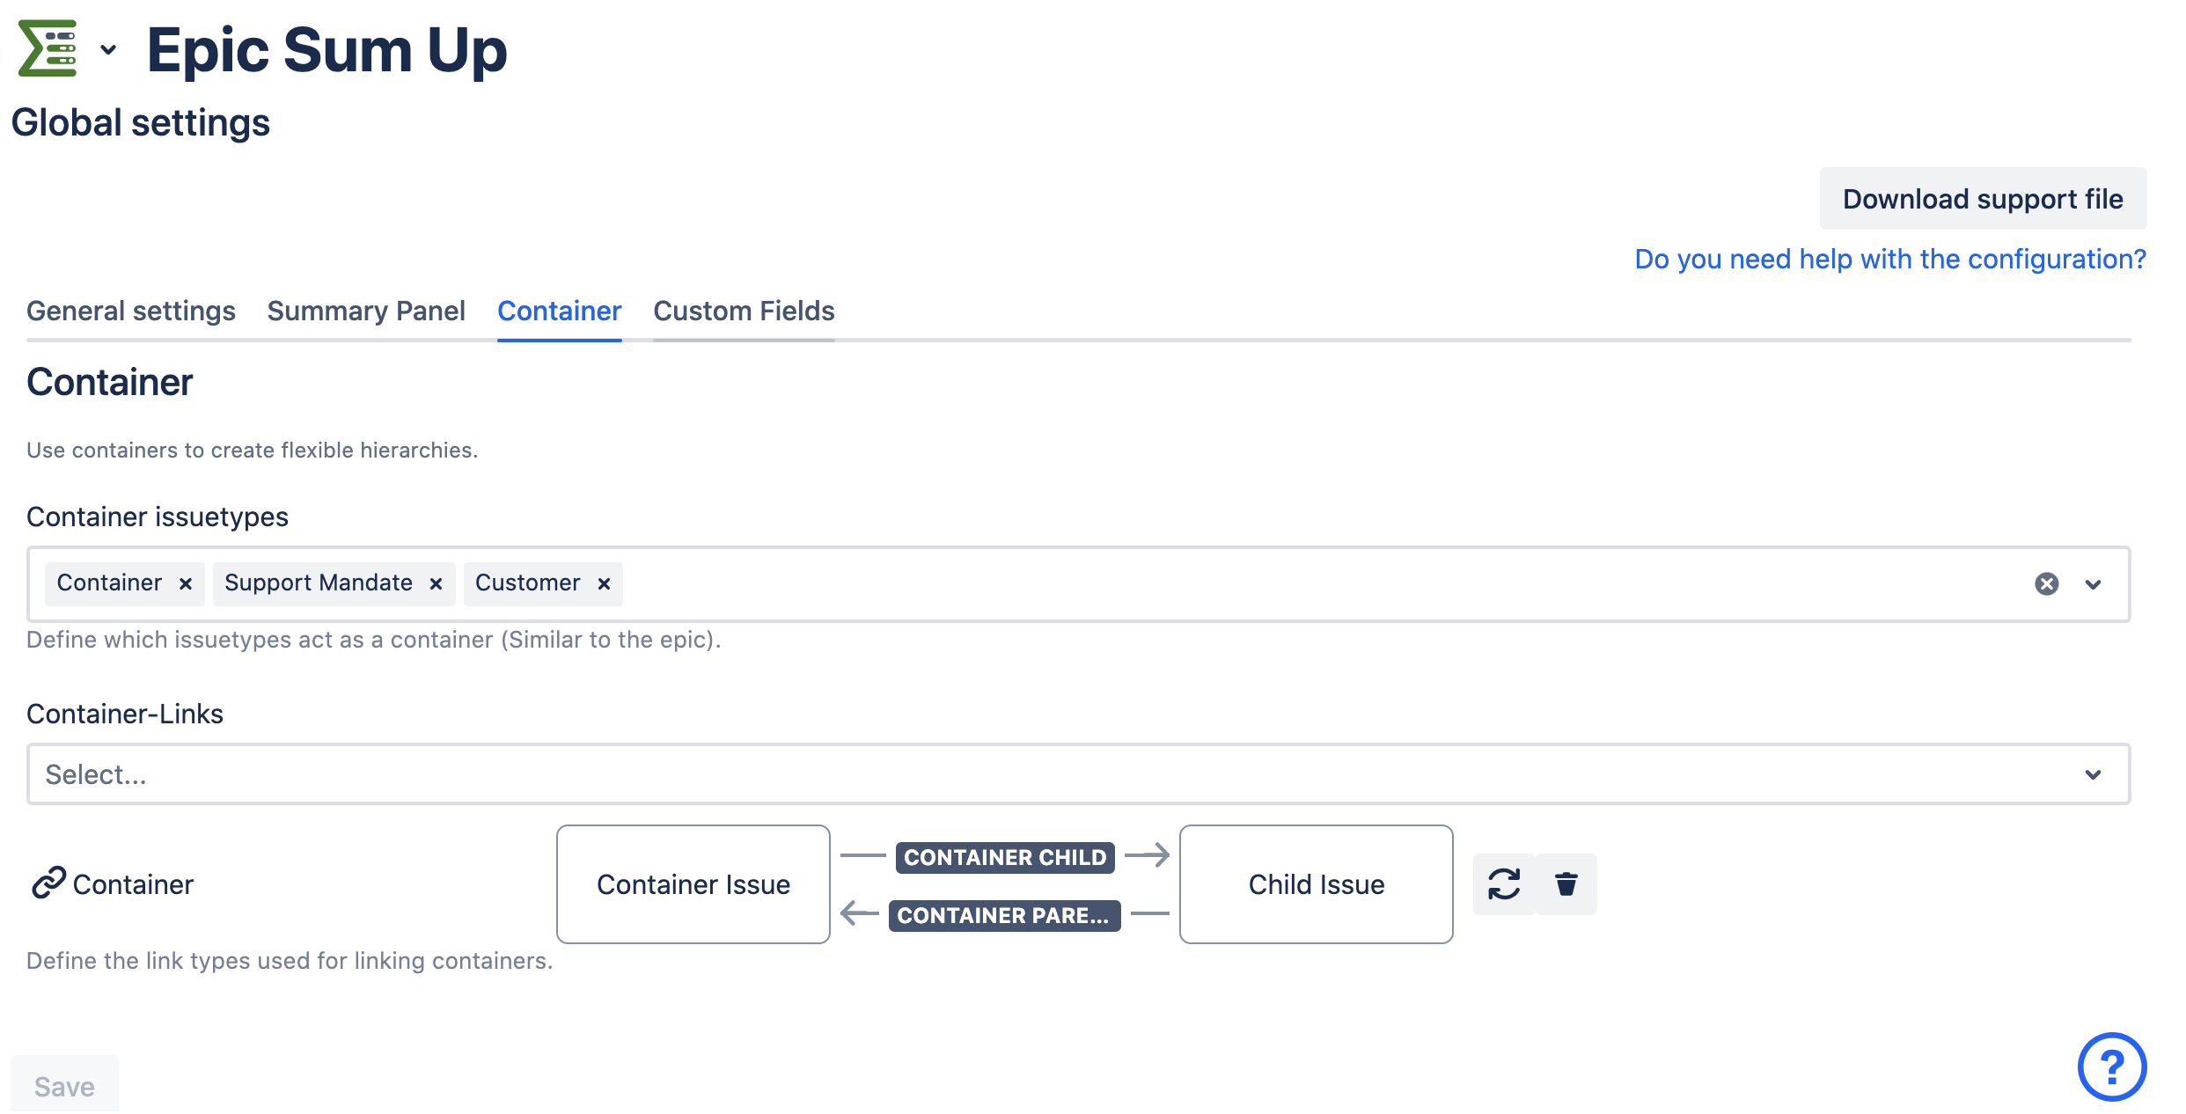
Task: Expand the chevron beside the app logo
Action: coord(108,49)
